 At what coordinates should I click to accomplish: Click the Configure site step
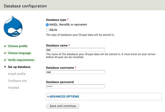click(x=17, y=81)
